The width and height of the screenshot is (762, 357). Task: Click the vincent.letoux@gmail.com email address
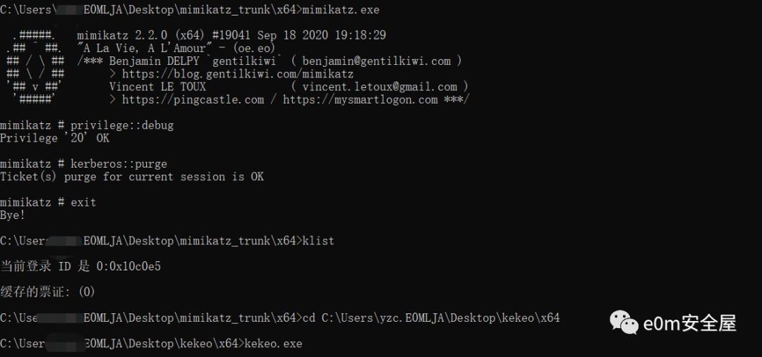380,87
